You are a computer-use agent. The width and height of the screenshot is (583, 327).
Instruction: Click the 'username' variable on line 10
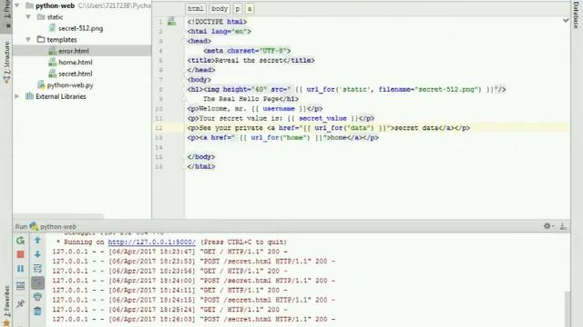coord(279,109)
